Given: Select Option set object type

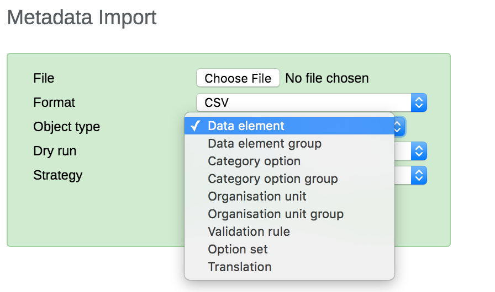Looking at the screenshot, I should point(238,249).
